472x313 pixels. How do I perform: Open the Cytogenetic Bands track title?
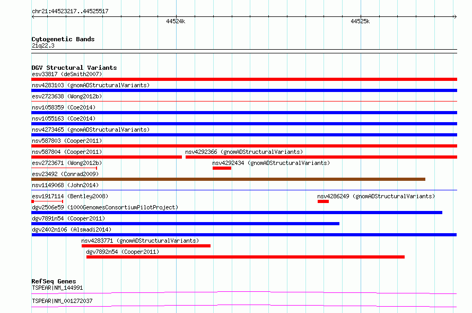click(x=63, y=39)
